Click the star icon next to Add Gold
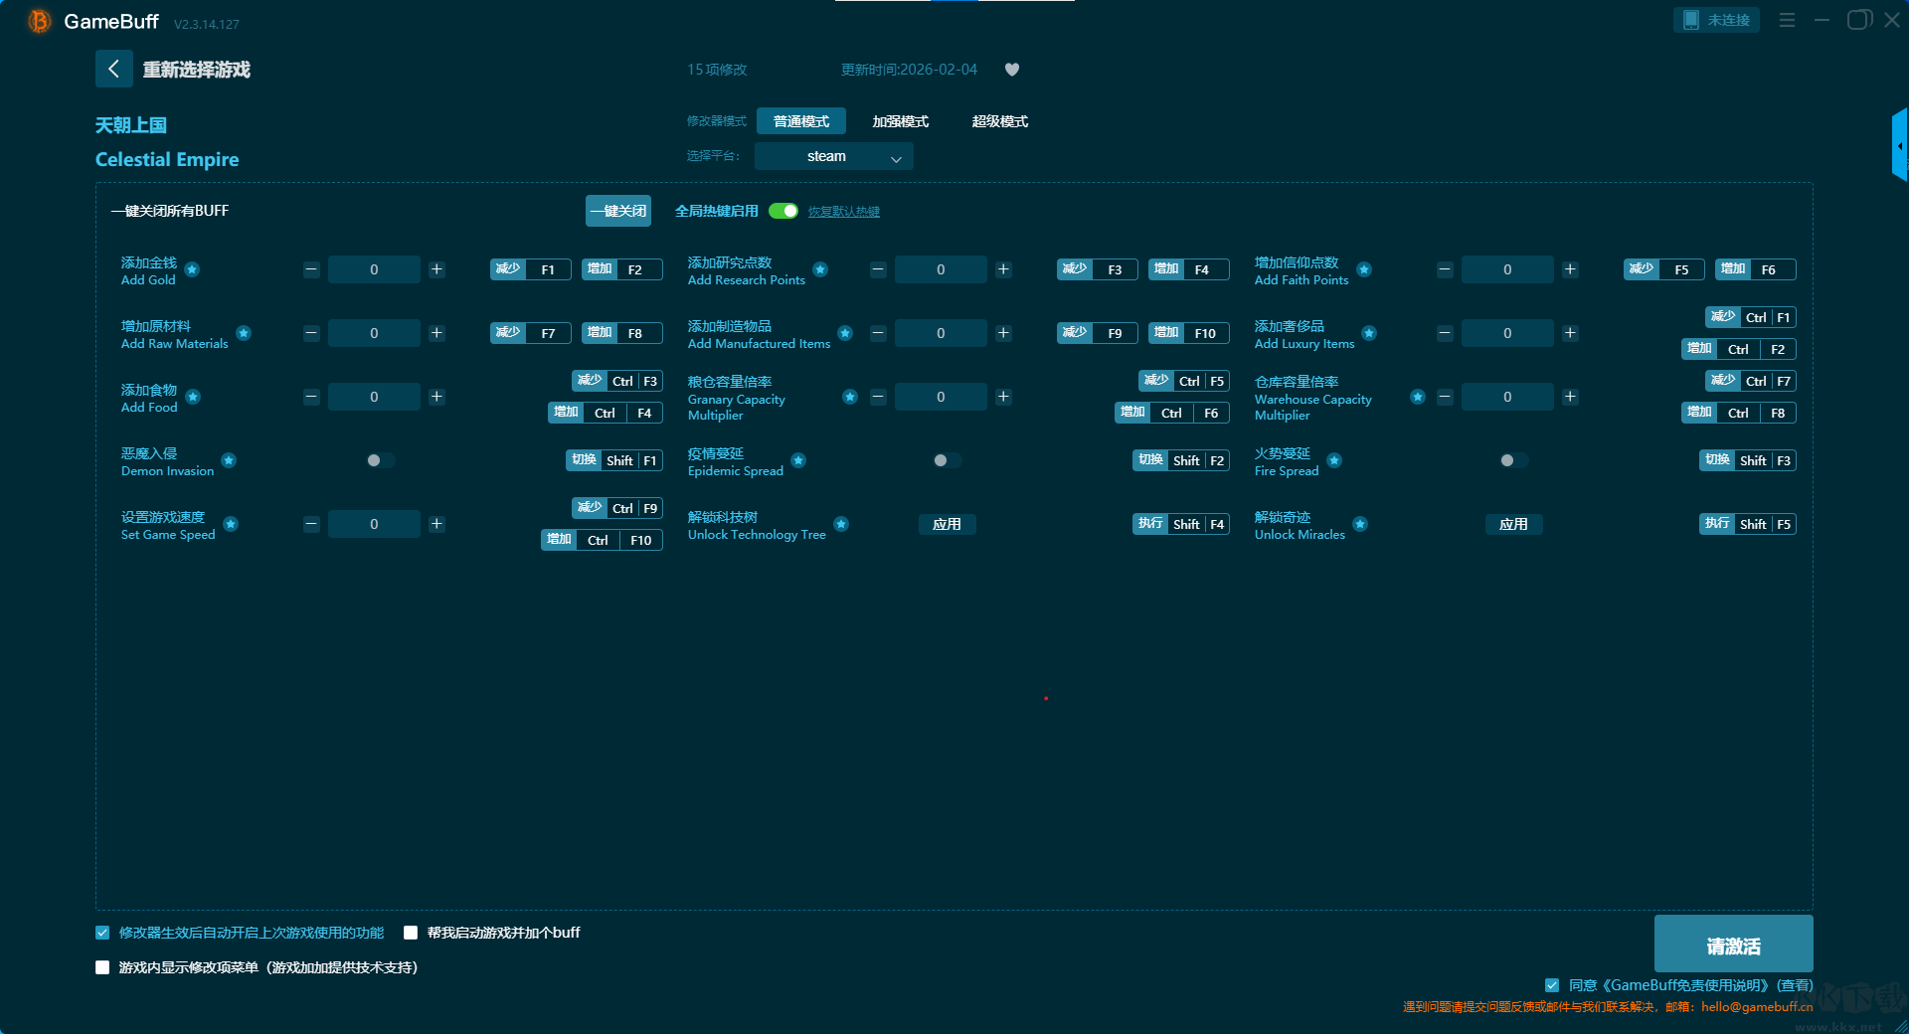Screen dimensions: 1909x1034 click(193, 269)
